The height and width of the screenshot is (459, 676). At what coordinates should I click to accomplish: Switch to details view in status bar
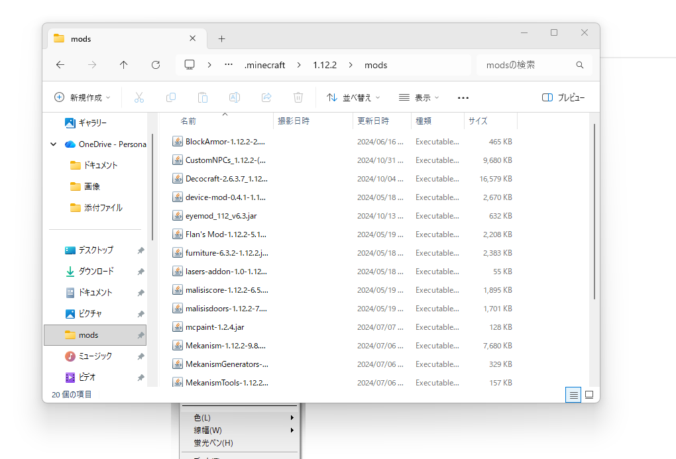(573, 395)
